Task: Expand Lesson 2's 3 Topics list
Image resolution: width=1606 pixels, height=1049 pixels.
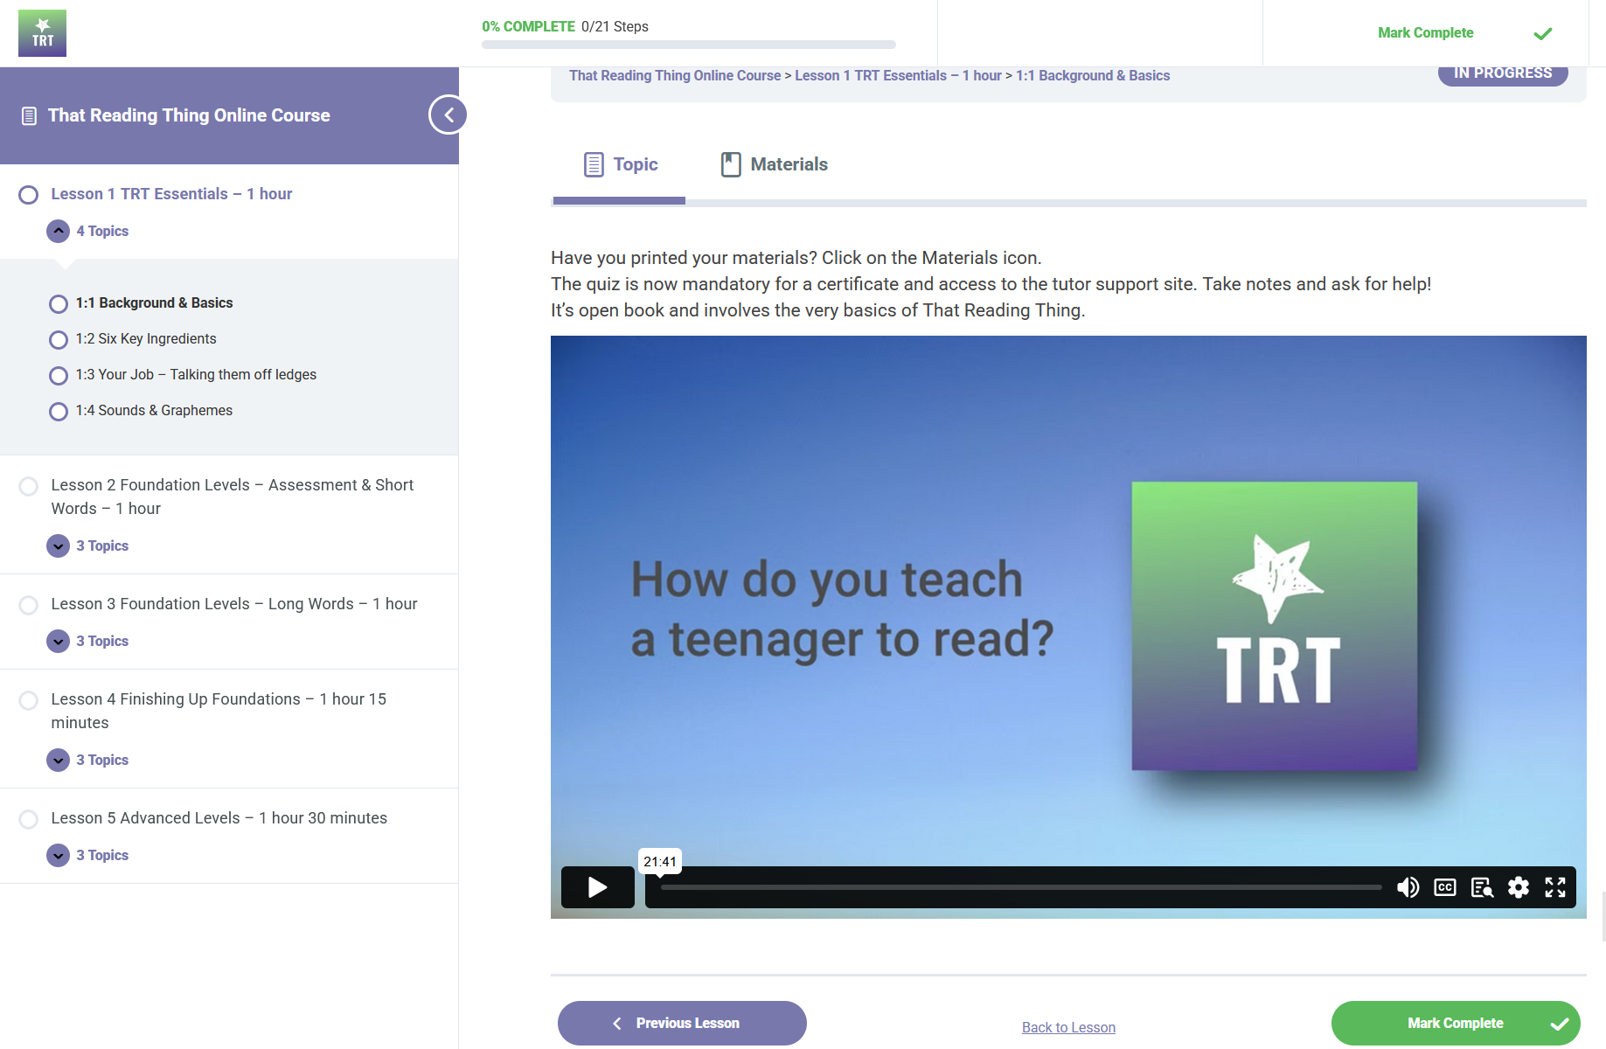Action: [58, 545]
